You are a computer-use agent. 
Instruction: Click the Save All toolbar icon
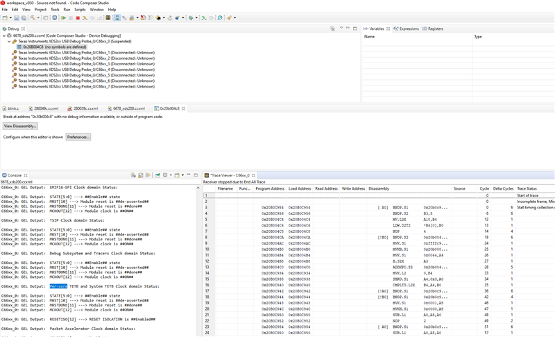click(24, 17)
